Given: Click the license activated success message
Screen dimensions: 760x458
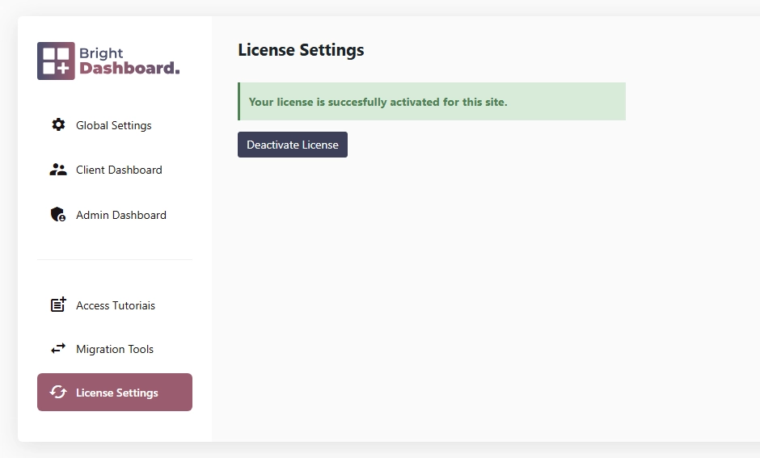Looking at the screenshot, I should point(378,102).
